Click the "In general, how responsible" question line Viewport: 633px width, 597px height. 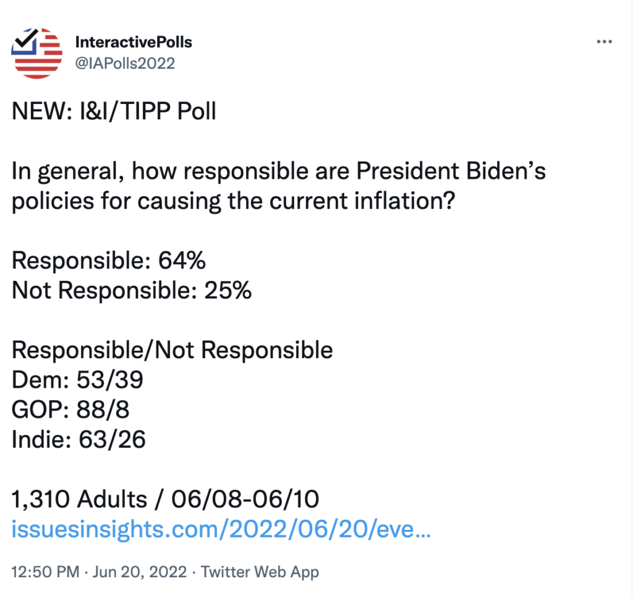click(278, 171)
